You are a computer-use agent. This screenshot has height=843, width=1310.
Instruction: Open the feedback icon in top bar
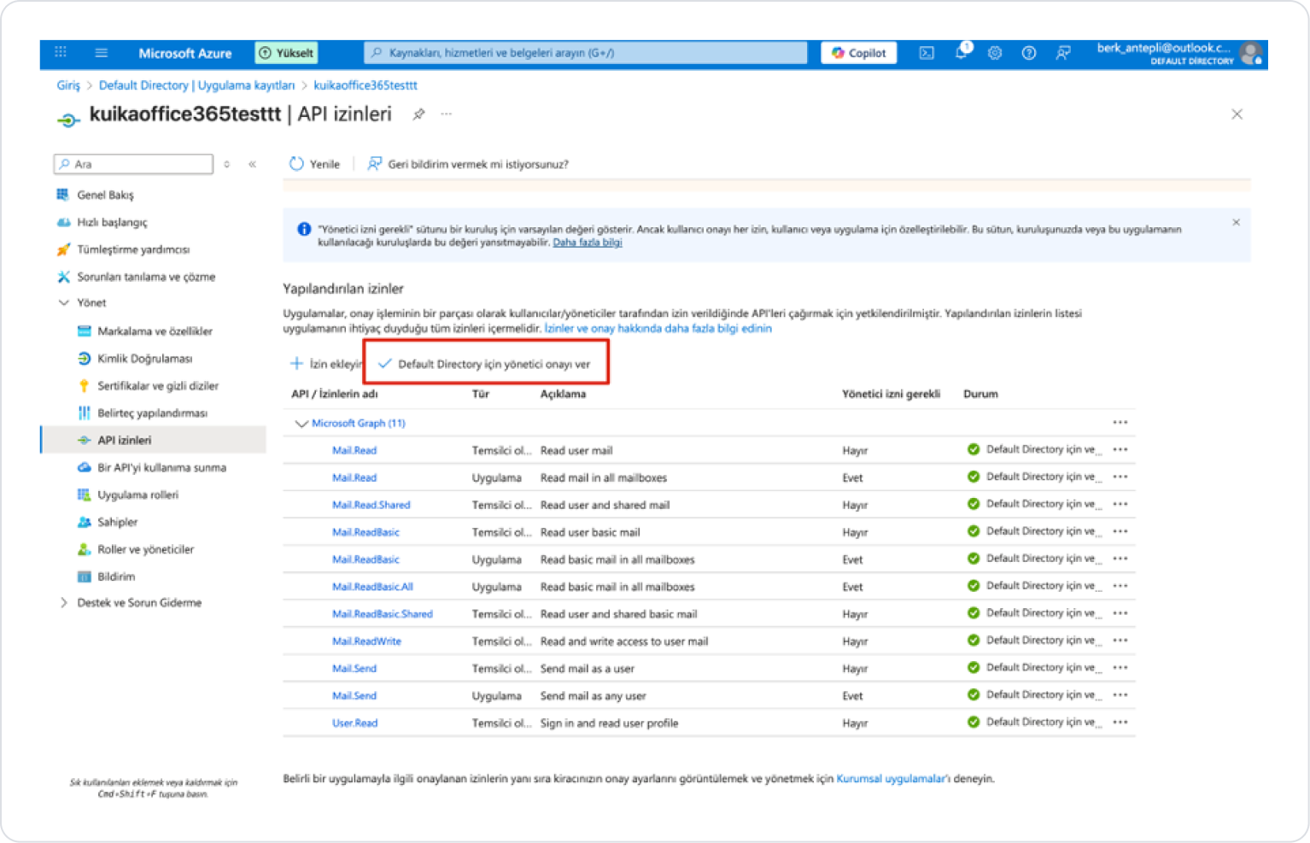(1063, 53)
